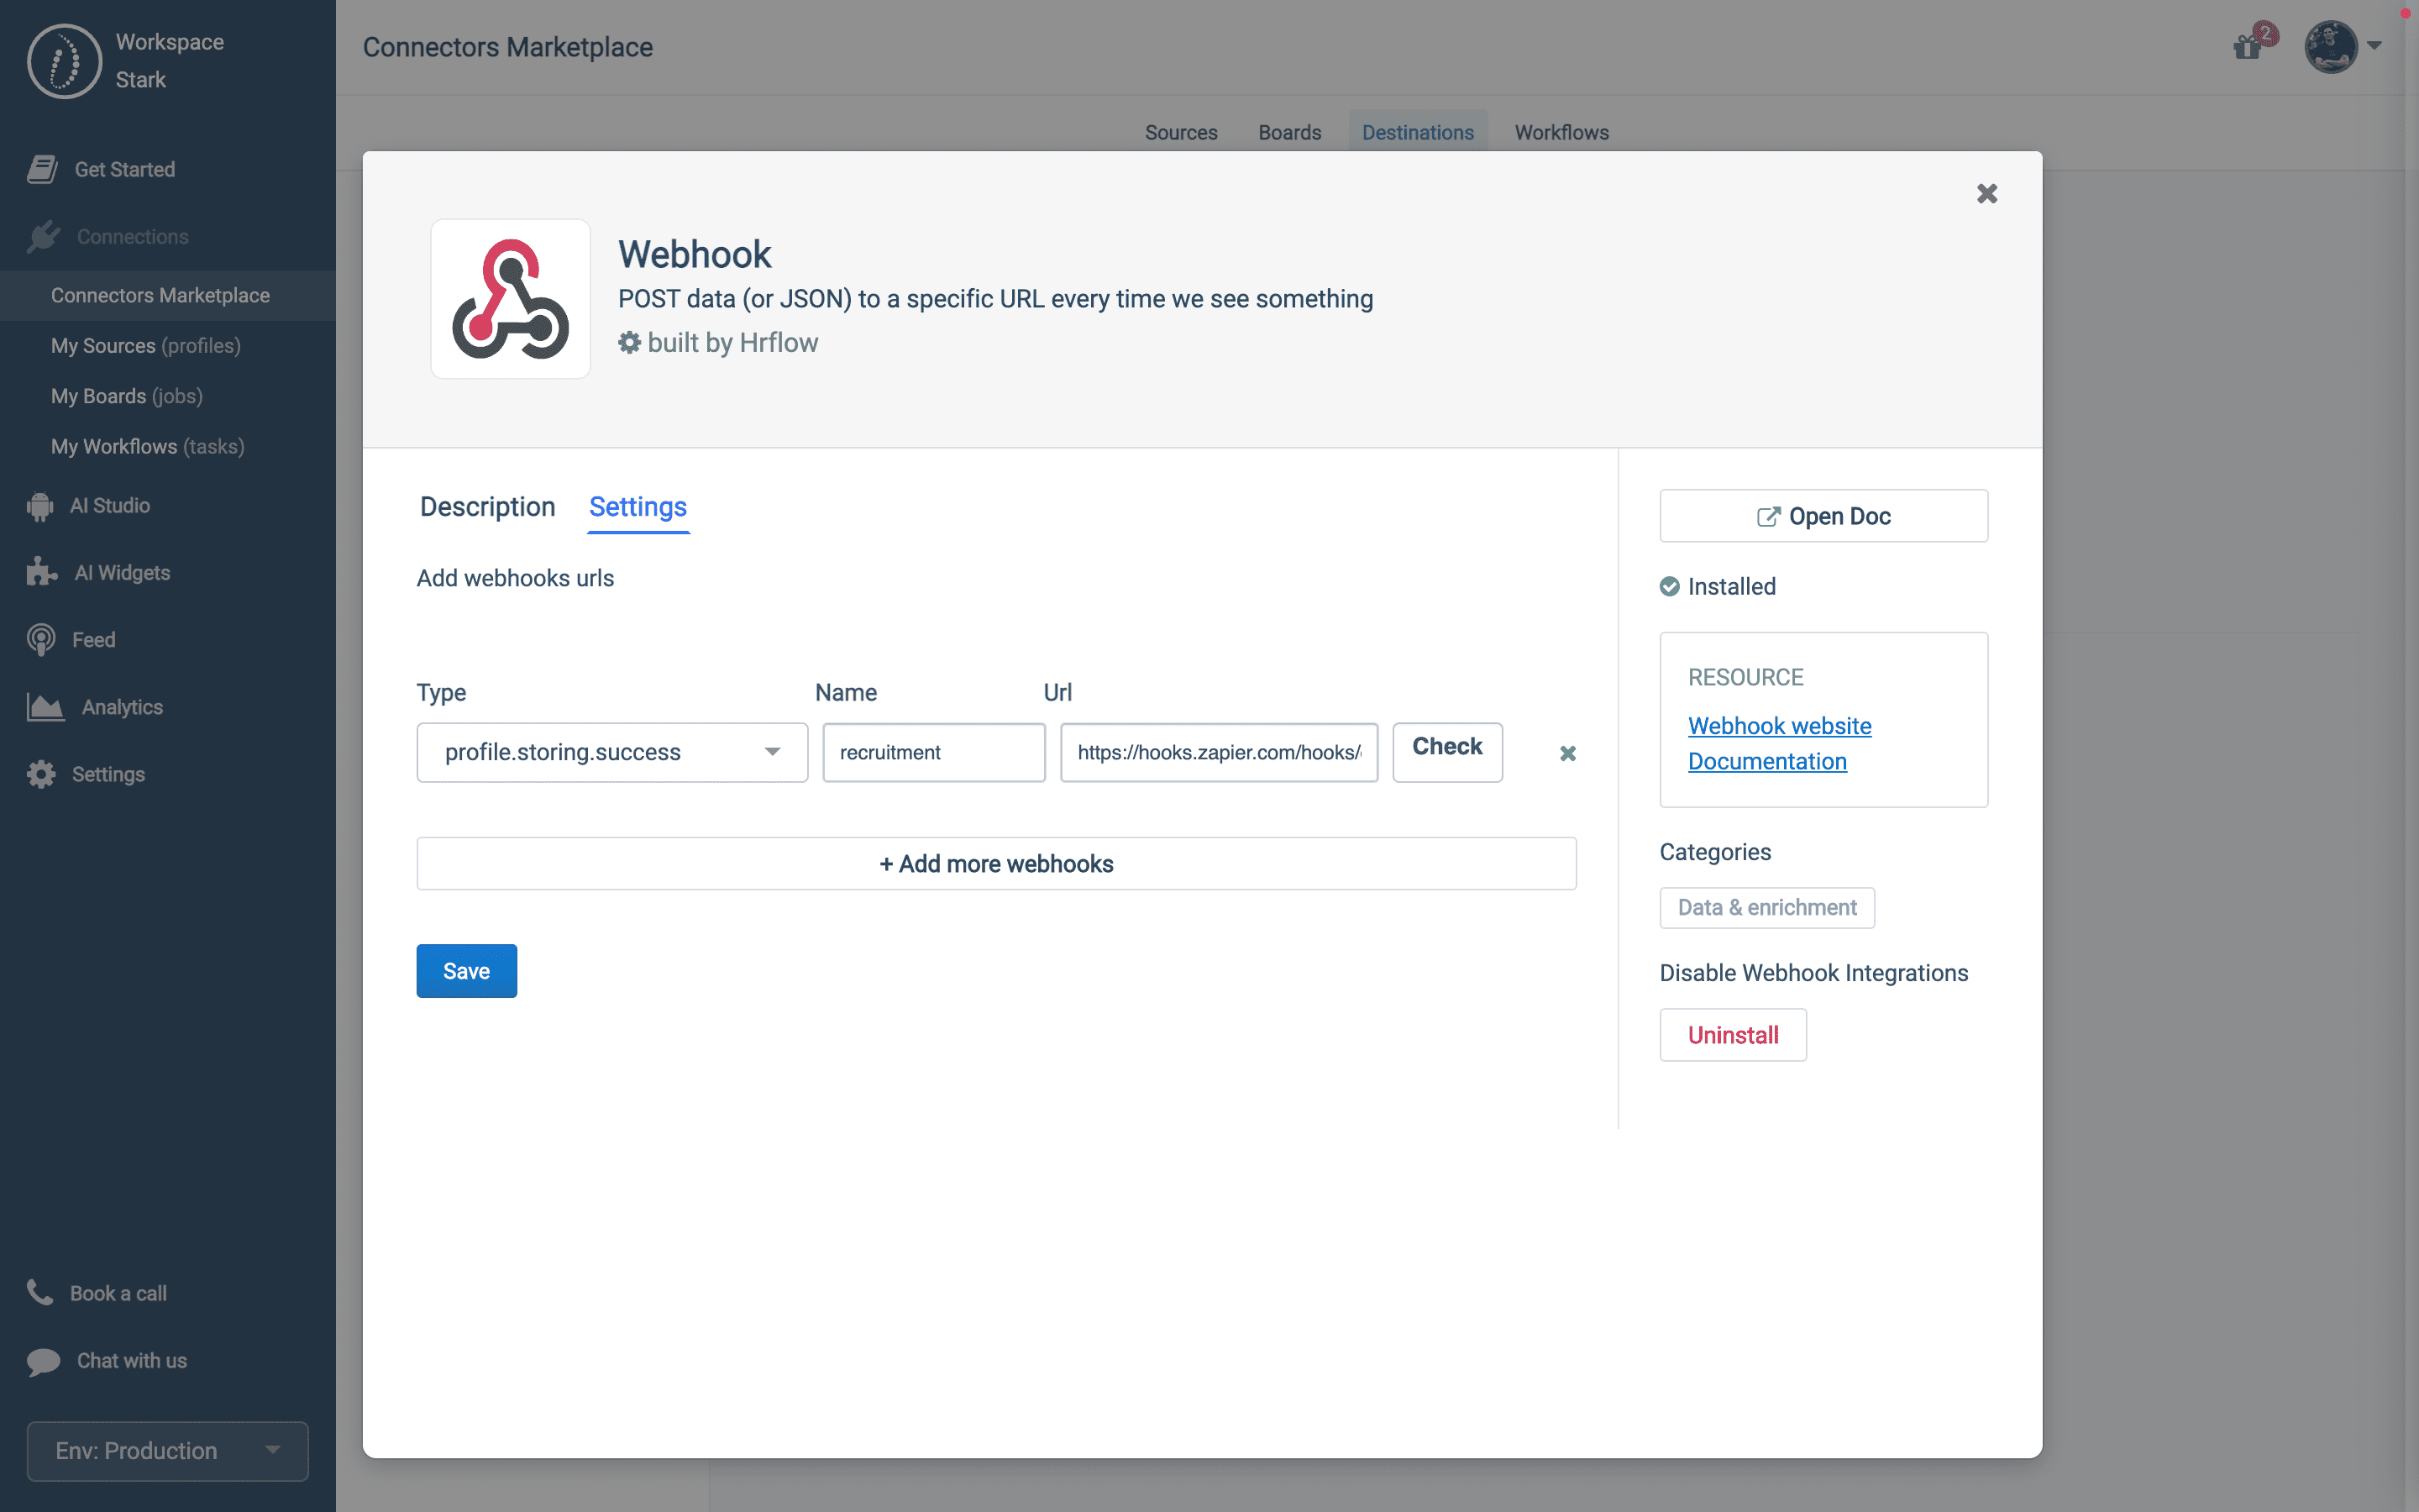Click the Chat with us bubble icon
The width and height of the screenshot is (2419, 1512).
(43, 1361)
